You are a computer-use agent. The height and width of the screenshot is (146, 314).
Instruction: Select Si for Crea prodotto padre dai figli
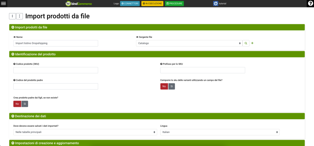25,104
